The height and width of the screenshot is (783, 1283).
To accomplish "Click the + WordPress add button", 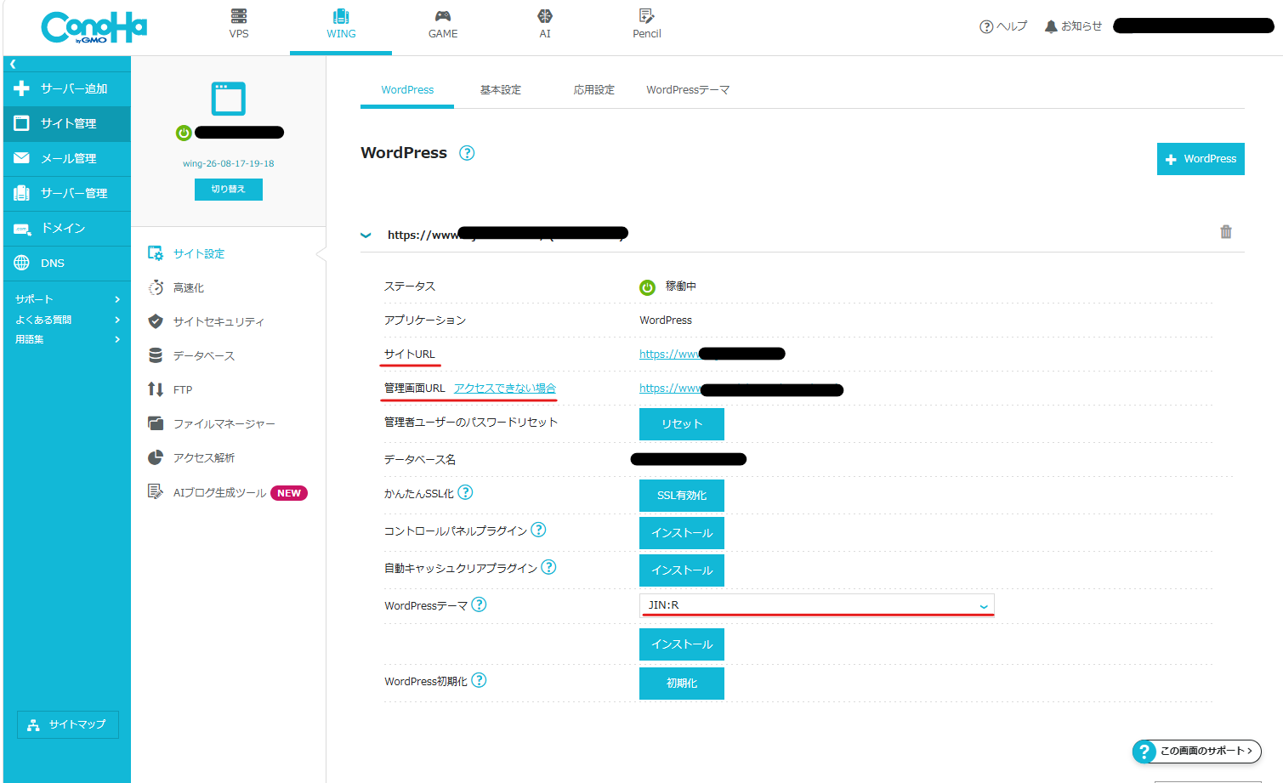I will [1201, 159].
